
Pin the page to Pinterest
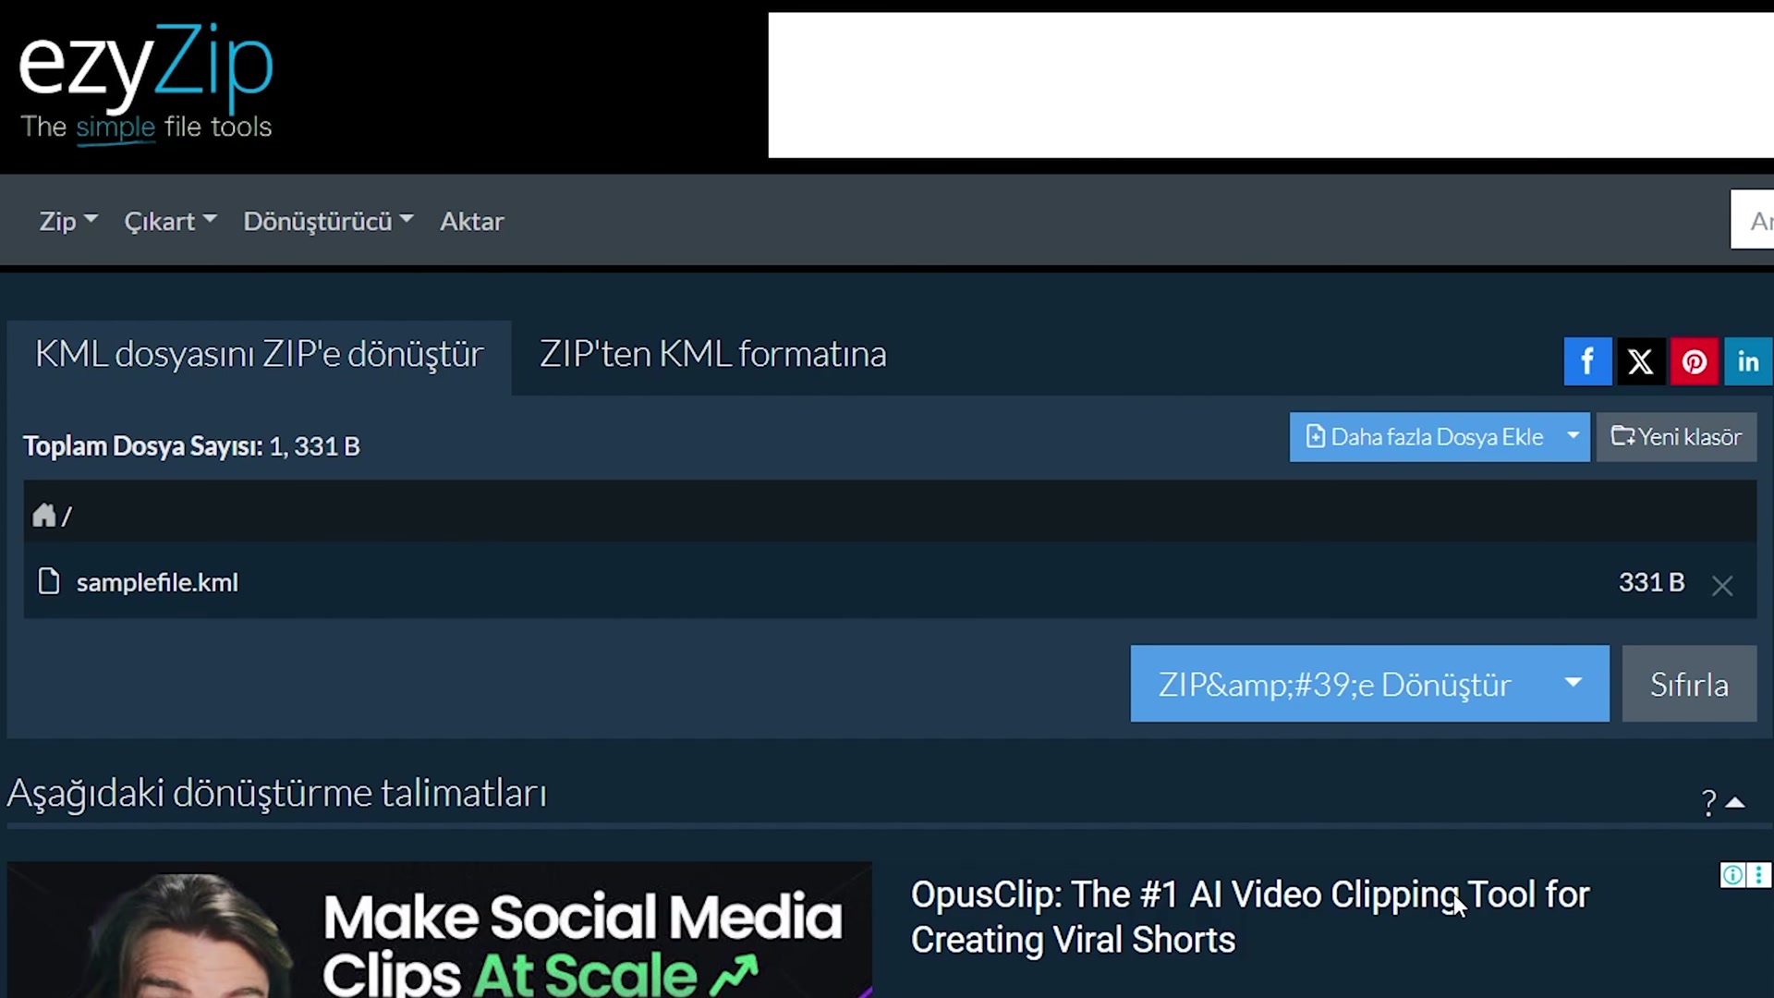pos(1695,360)
